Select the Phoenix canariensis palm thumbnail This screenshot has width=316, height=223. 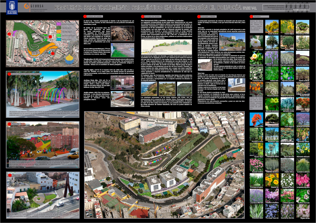272,42
